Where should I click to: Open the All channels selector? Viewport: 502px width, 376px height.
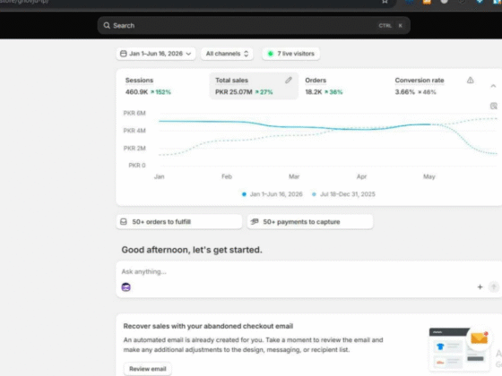coord(227,54)
